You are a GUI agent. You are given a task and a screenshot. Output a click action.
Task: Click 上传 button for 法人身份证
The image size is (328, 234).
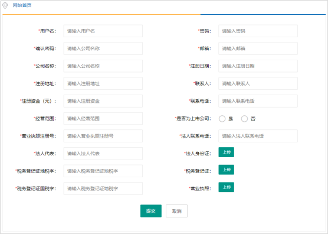pos(227,152)
